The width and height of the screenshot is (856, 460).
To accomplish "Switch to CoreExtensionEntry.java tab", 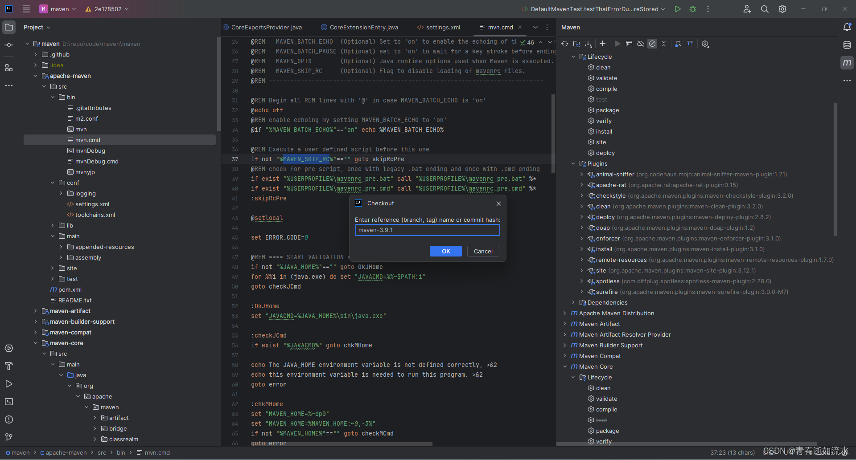I will pyautogui.click(x=360, y=27).
